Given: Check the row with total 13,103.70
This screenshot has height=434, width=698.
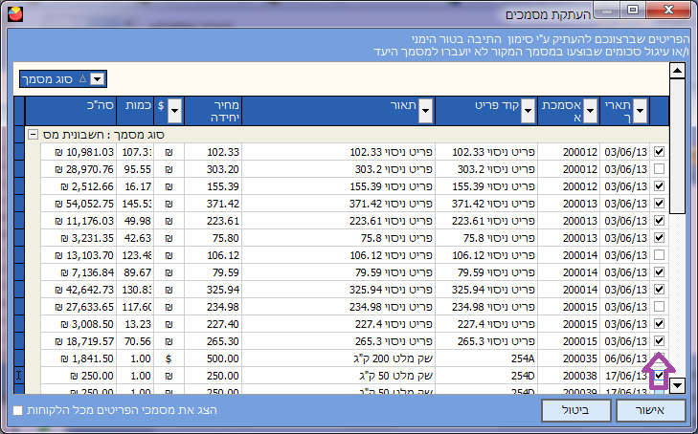Looking at the screenshot, I should (x=659, y=255).
